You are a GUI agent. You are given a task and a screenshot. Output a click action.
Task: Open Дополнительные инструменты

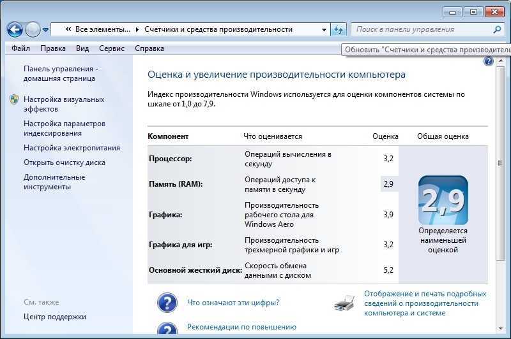pyautogui.click(x=54, y=182)
